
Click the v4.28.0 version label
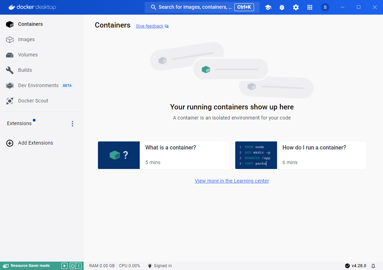click(x=359, y=266)
